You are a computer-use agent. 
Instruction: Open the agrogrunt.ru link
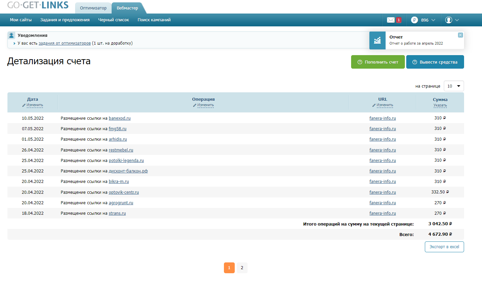coord(121,203)
